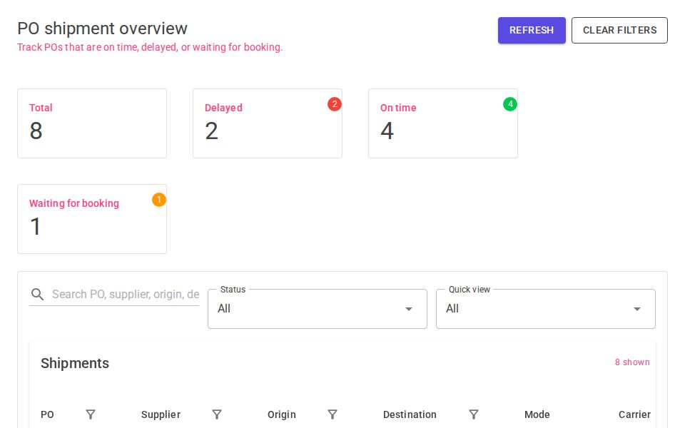The width and height of the screenshot is (685, 428).
Task: Click the Mode column header
Action: point(537,414)
